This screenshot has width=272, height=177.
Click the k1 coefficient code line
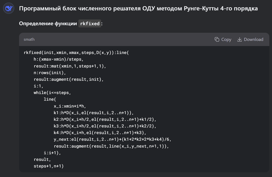pyautogui.click(x=95, y=113)
